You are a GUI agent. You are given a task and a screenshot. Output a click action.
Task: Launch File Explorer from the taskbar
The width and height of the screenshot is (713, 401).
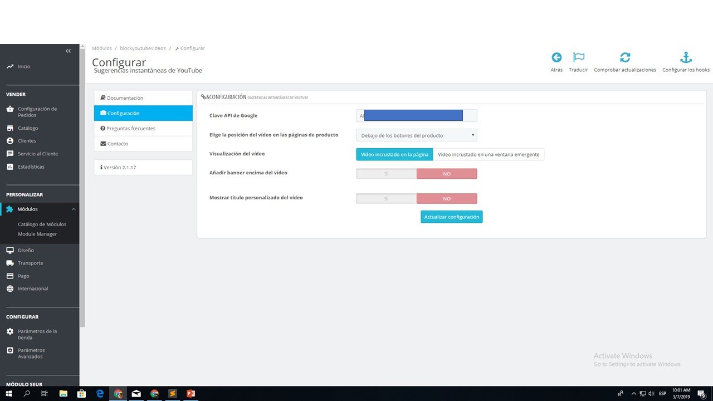[x=63, y=394]
